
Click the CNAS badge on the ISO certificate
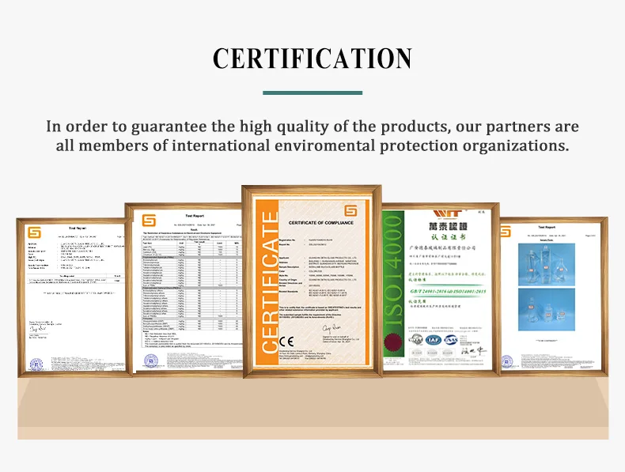pyautogui.click(x=451, y=340)
